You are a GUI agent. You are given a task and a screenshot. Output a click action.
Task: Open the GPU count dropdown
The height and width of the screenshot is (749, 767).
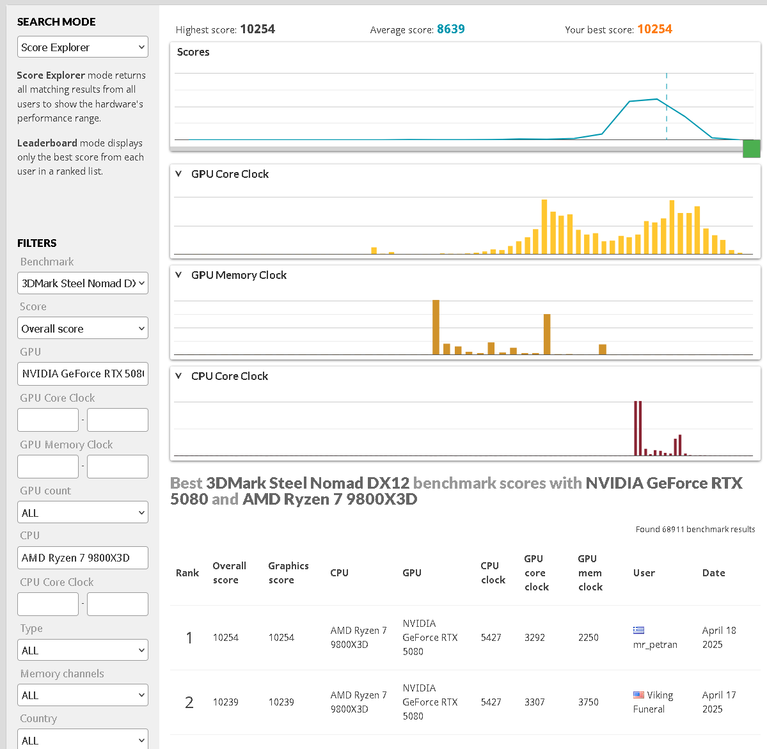click(x=83, y=513)
